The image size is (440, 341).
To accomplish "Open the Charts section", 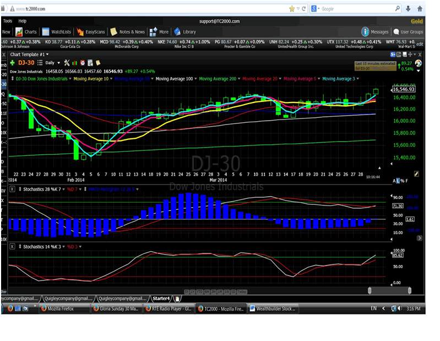I will [26, 32].
